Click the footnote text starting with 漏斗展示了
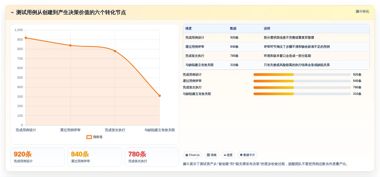This screenshot has height=177, width=380. (266, 164)
